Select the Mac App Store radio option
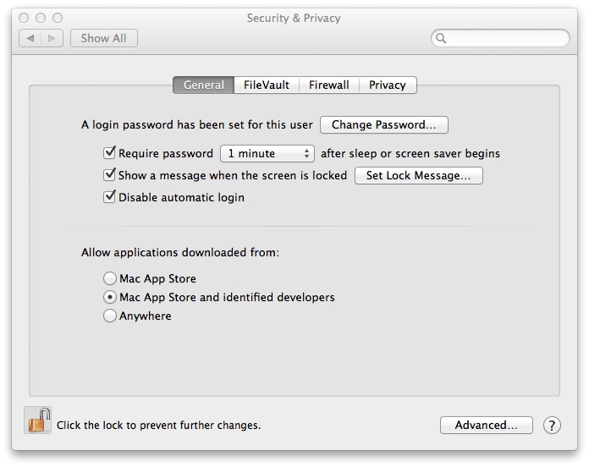The height and width of the screenshot is (467, 589). point(110,278)
